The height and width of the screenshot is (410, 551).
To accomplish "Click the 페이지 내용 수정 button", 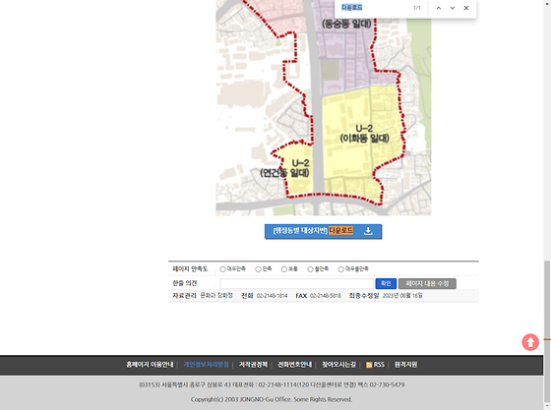I will point(427,283).
